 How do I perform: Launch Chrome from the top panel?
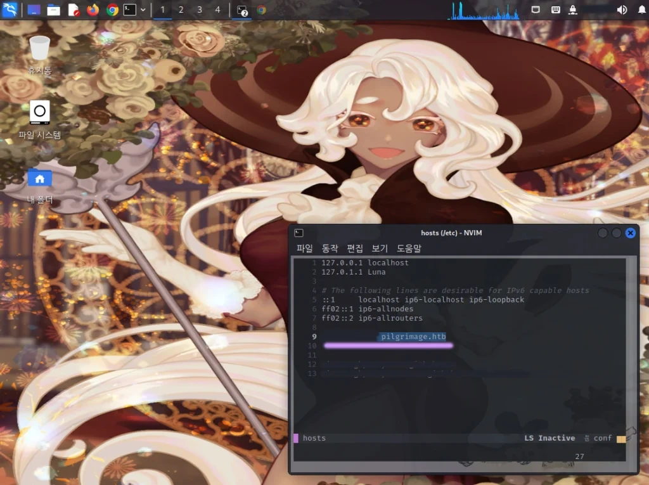point(112,10)
